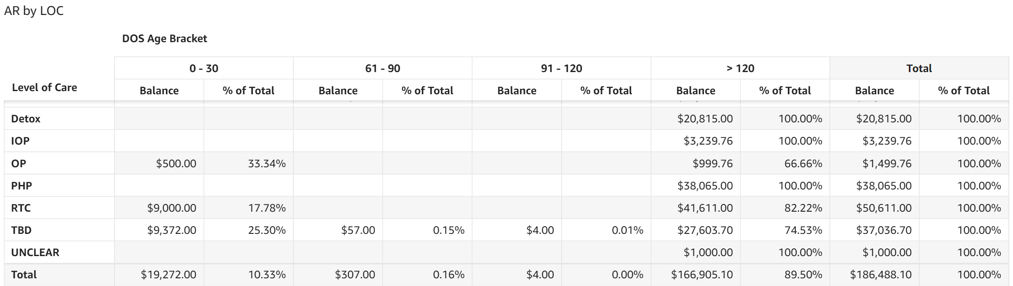This screenshot has height=286, width=1013.
Task: Click the '91 - 120' bracket column header
Action: (x=561, y=68)
